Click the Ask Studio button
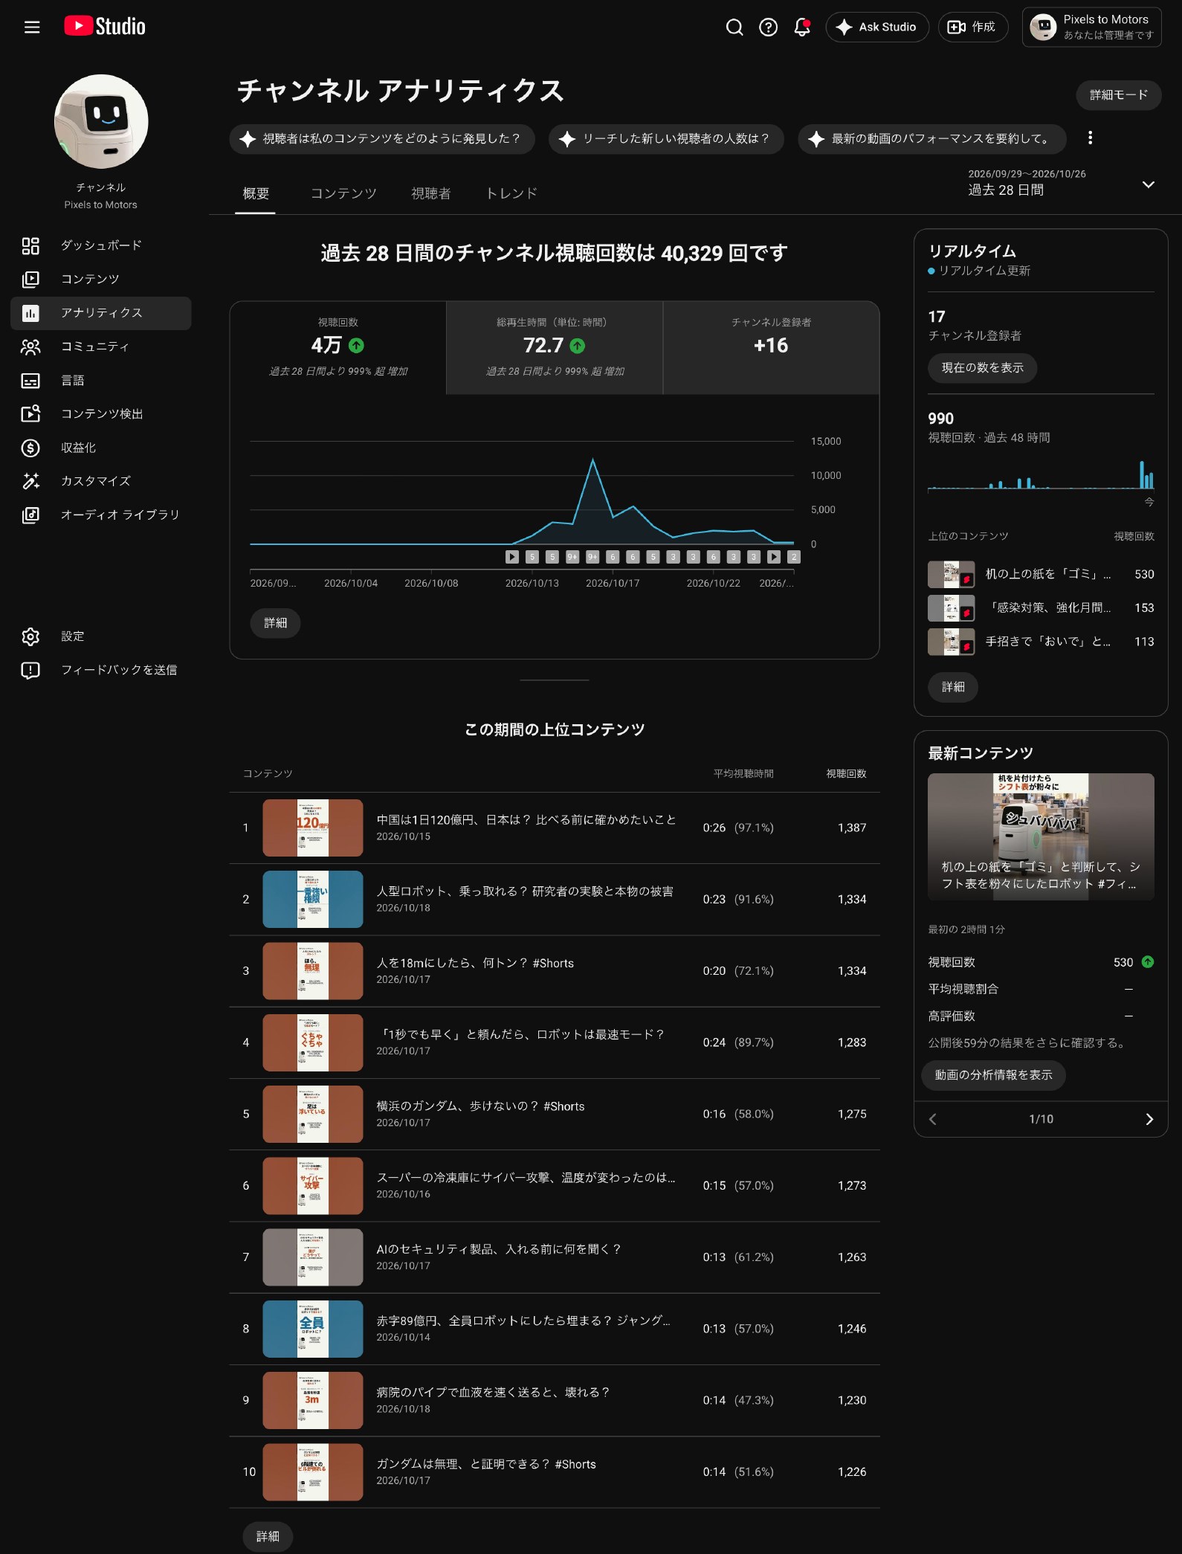The height and width of the screenshot is (1554, 1182). [x=877, y=28]
